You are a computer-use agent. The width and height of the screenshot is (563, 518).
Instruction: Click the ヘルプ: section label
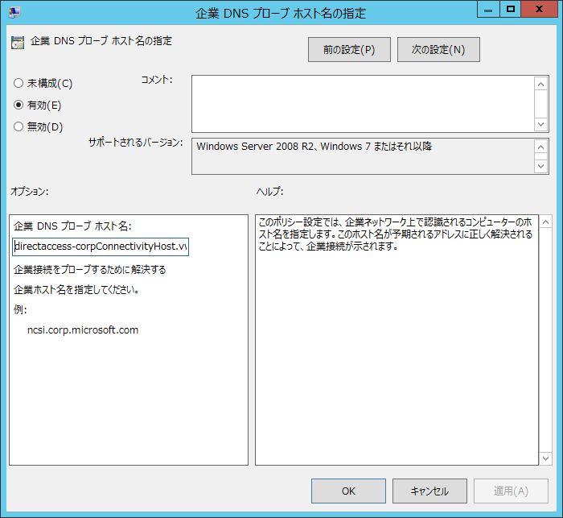tap(269, 192)
